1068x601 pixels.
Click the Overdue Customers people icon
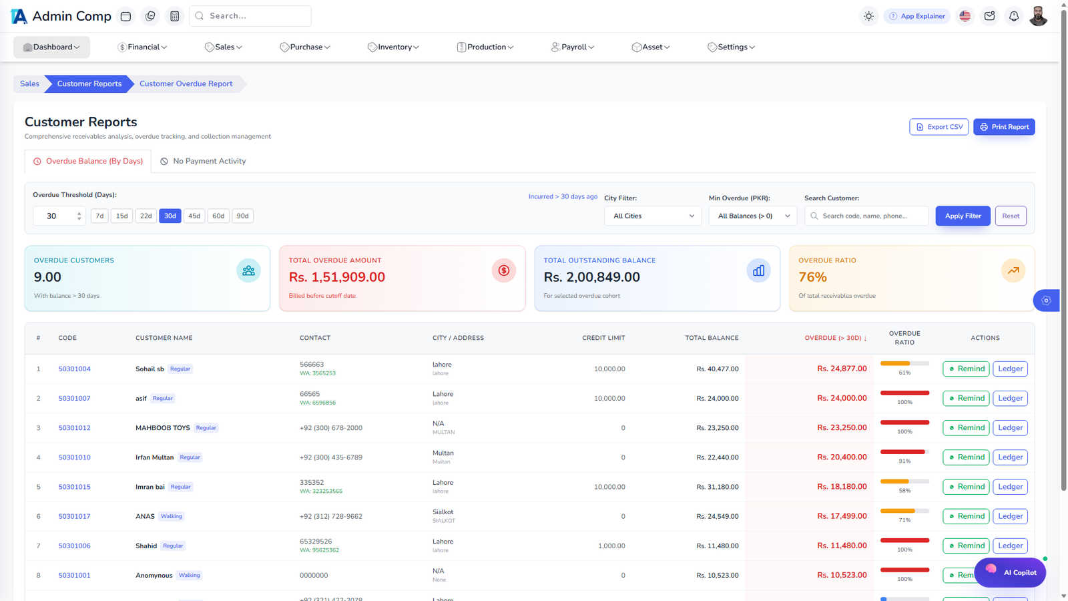point(248,270)
